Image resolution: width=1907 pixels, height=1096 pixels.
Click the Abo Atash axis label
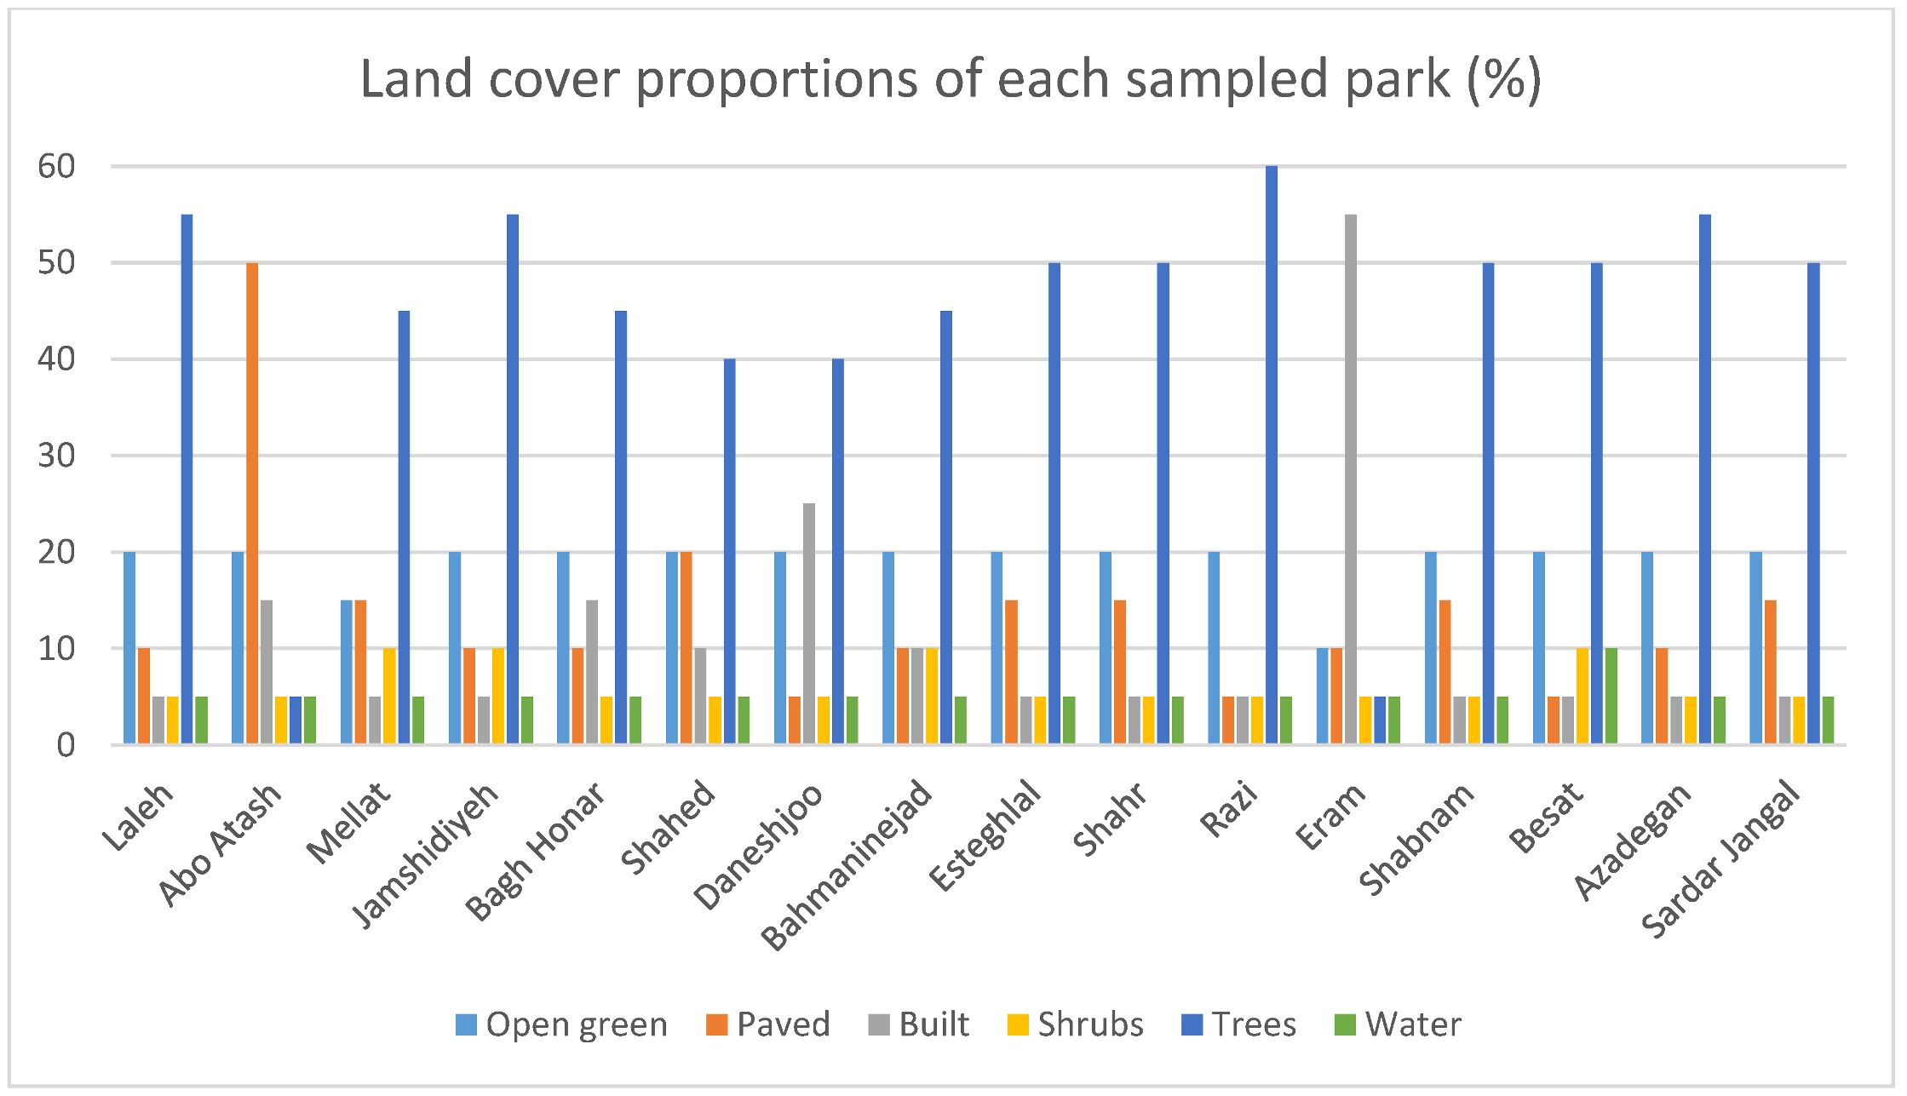[x=220, y=843]
